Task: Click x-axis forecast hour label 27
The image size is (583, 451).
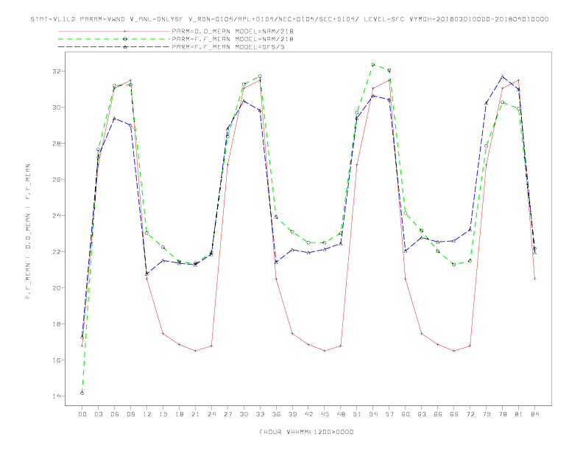Action: pyautogui.click(x=227, y=414)
